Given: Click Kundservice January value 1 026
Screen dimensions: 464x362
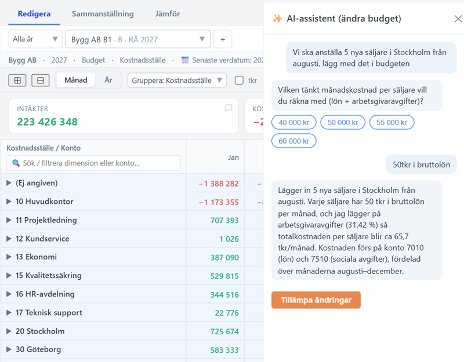Looking at the screenshot, I should [229, 239].
